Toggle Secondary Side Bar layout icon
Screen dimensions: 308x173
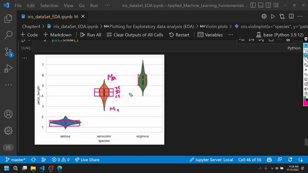[x=269, y=5]
